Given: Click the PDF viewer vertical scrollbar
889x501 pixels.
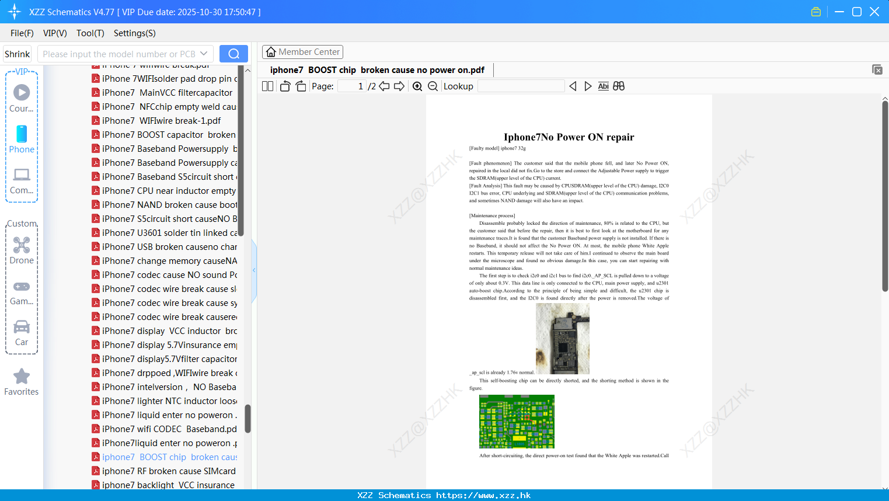Looking at the screenshot, I should pos(885,196).
